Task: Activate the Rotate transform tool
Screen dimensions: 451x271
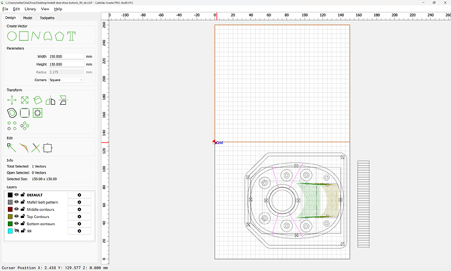Action: pos(38,100)
